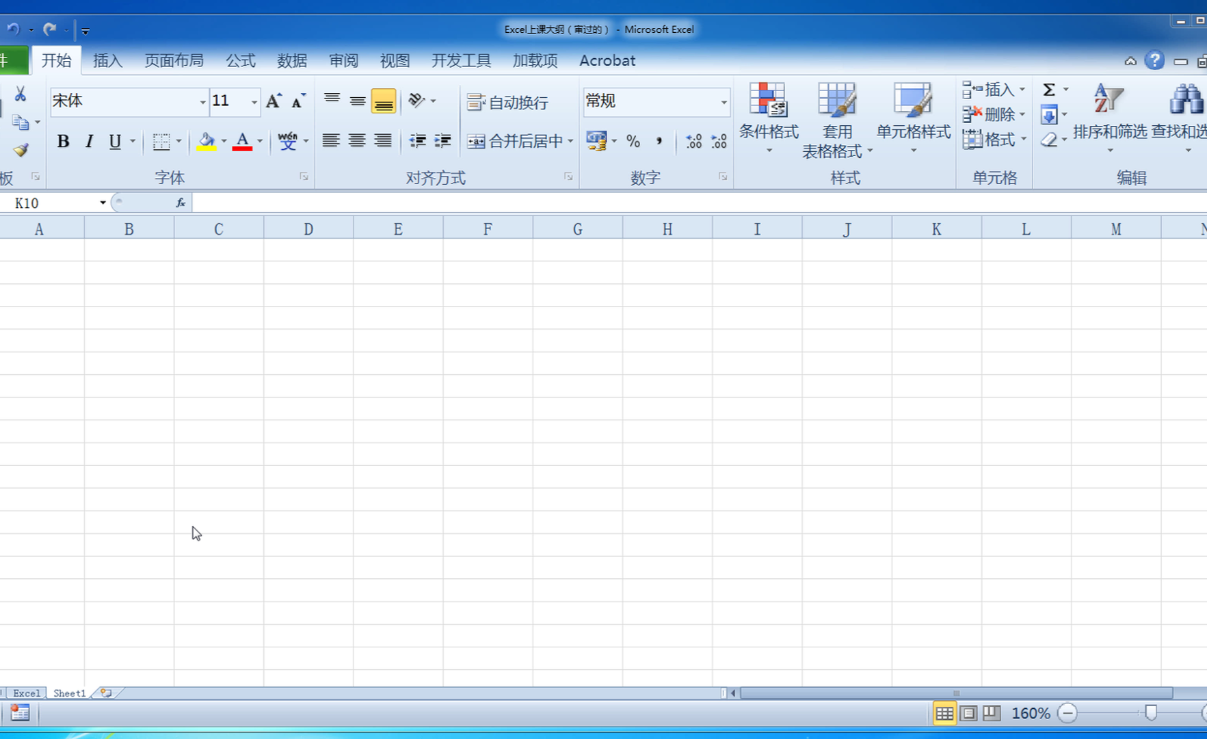Open the Sheet1 worksheet tab
1207x739 pixels.
(70, 693)
